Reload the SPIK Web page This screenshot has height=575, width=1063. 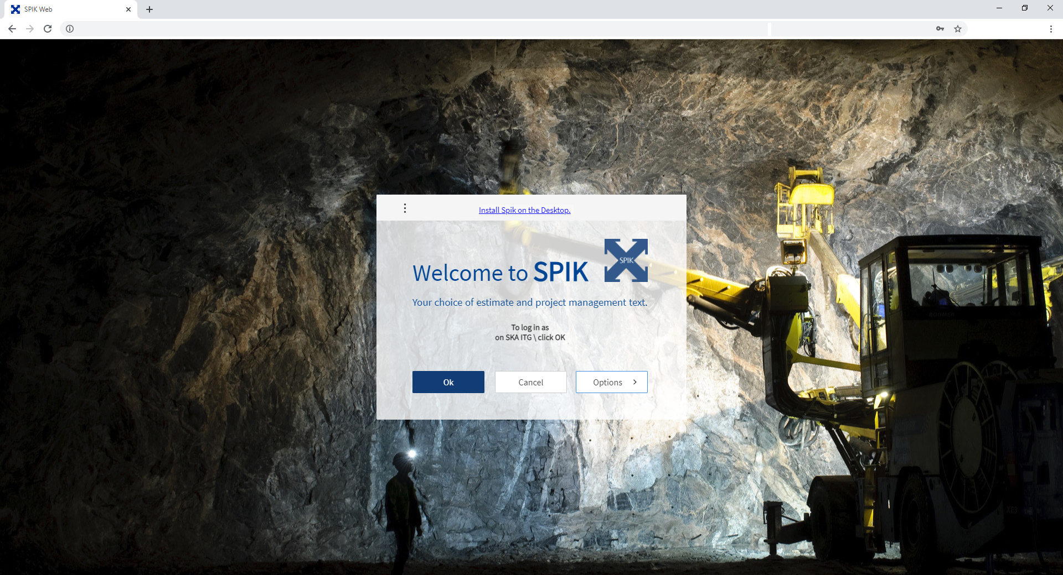point(48,29)
